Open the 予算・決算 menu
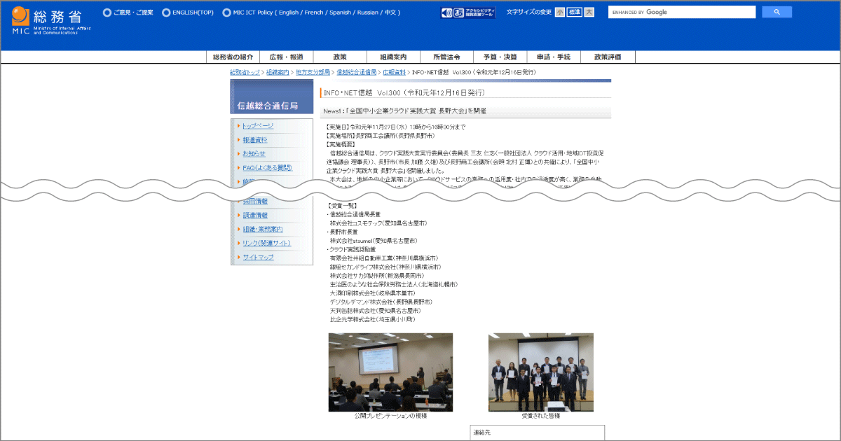Viewport: 841px width, 441px height. click(500, 57)
